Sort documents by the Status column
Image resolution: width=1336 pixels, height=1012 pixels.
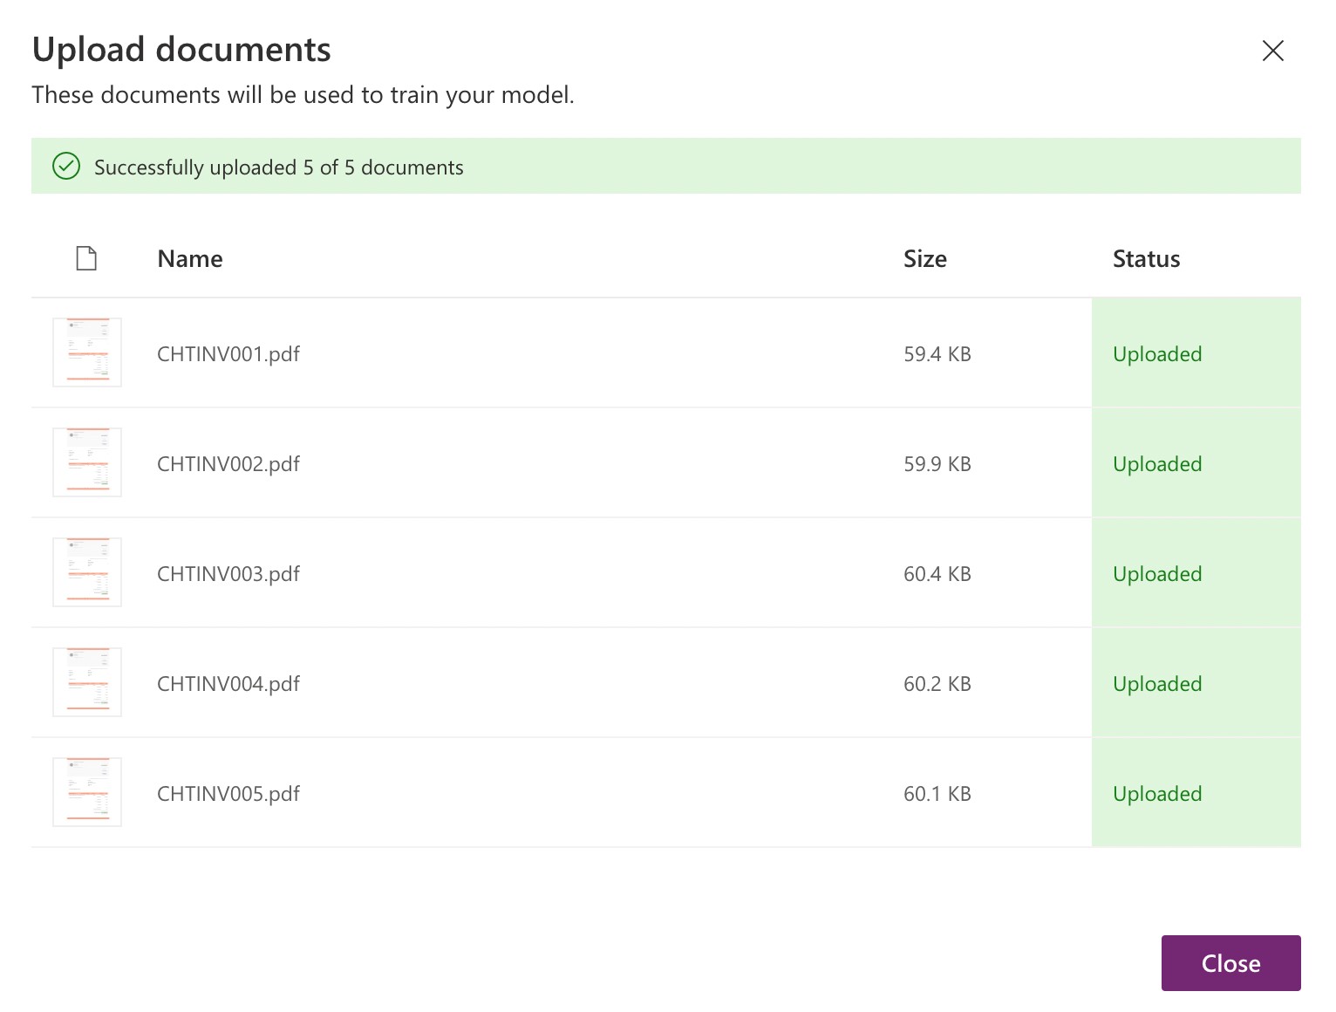pyautogui.click(x=1146, y=258)
